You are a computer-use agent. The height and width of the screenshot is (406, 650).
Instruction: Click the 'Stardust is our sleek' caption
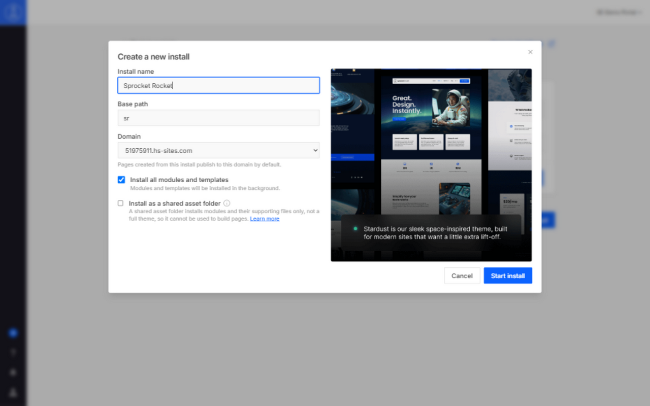pos(435,232)
